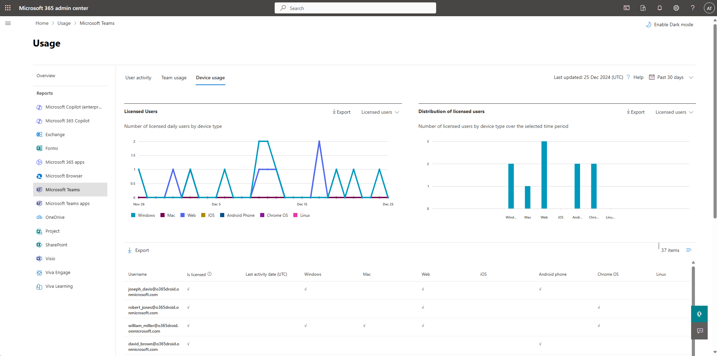The image size is (717, 356).
Task: Open the Licensed users dropdown on Licensed Users chart
Action: pyautogui.click(x=380, y=112)
